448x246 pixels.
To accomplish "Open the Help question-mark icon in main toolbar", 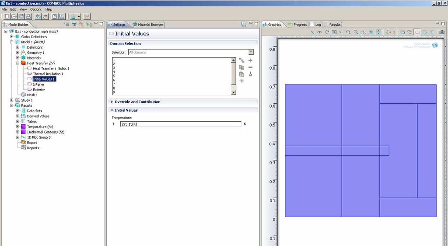I will [x=55, y=17].
